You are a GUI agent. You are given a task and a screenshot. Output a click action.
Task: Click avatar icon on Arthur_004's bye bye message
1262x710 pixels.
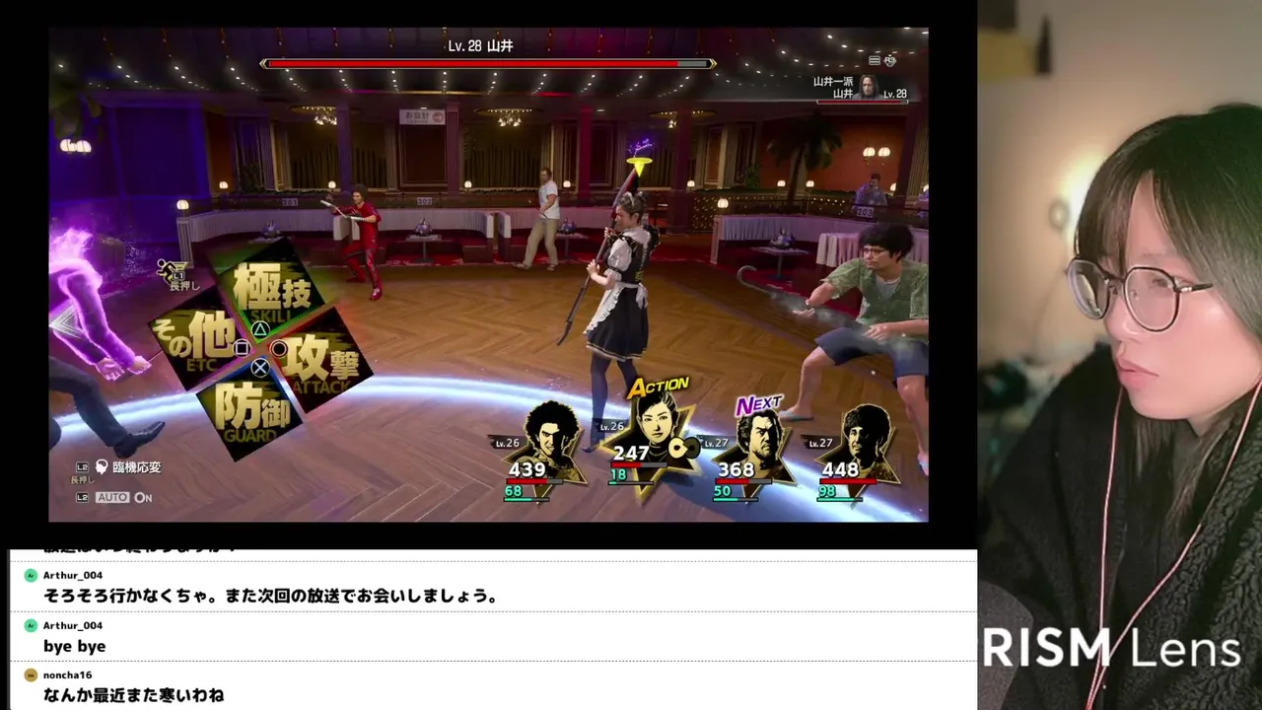coord(31,625)
